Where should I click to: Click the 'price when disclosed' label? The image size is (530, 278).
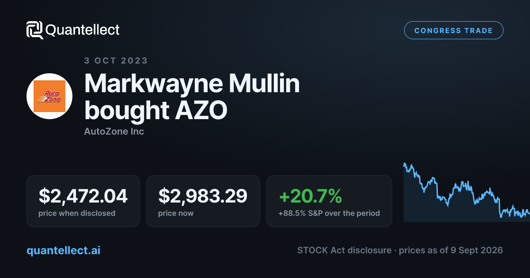pyautogui.click(x=77, y=213)
